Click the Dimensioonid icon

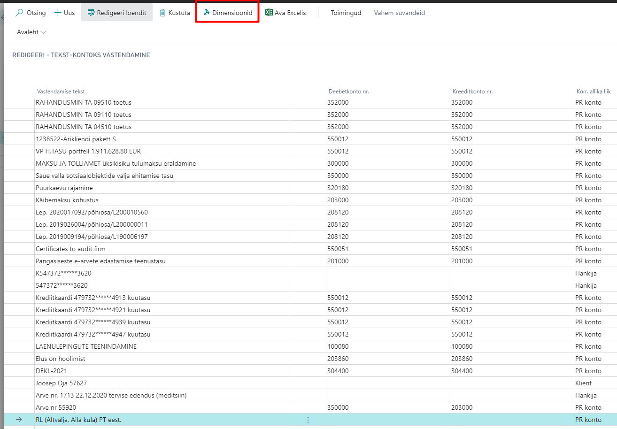coord(206,13)
